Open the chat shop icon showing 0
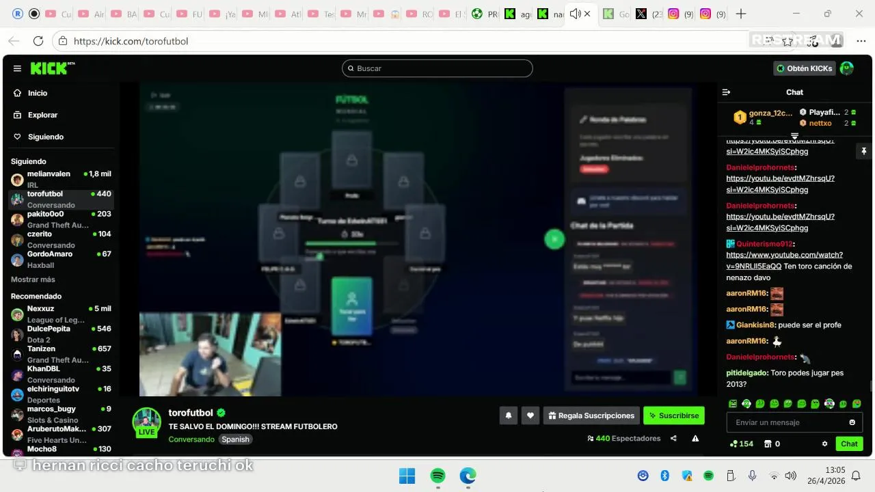Image resolution: width=875 pixels, height=492 pixels. click(772, 443)
